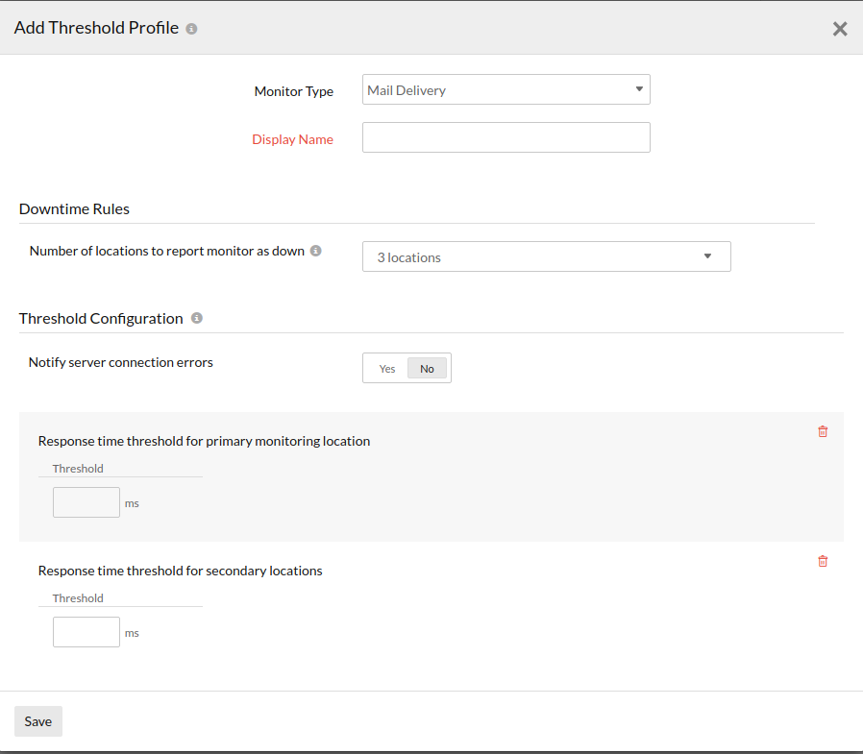Click primary location threshold ms input
The height and width of the screenshot is (754, 863).
coord(86,502)
